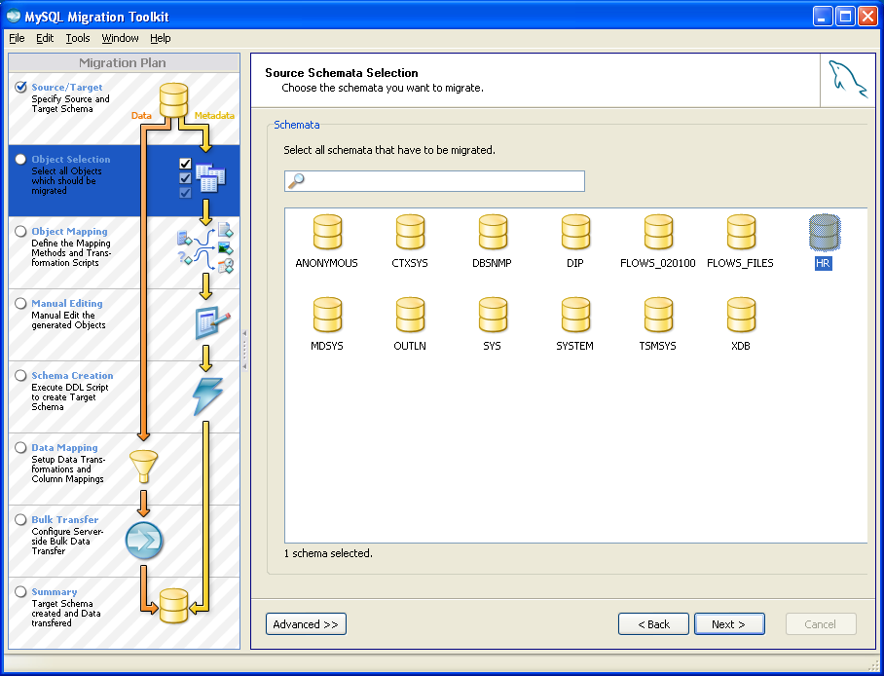Select the MDSYS schema icon

[x=327, y=315]
